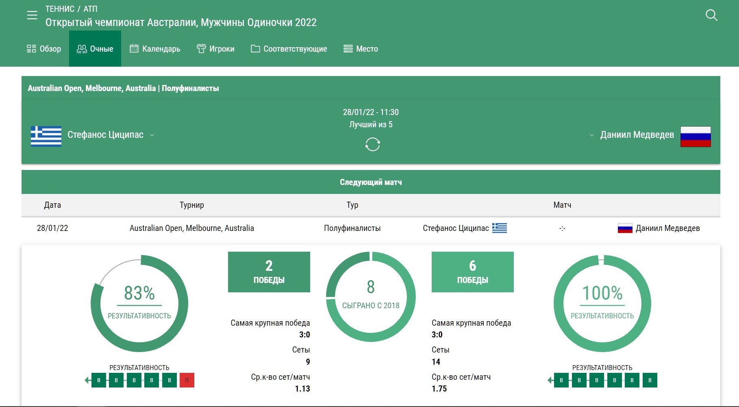Open the Место tab
Viewport: 739px width, 407px height.
click(361, 49)
